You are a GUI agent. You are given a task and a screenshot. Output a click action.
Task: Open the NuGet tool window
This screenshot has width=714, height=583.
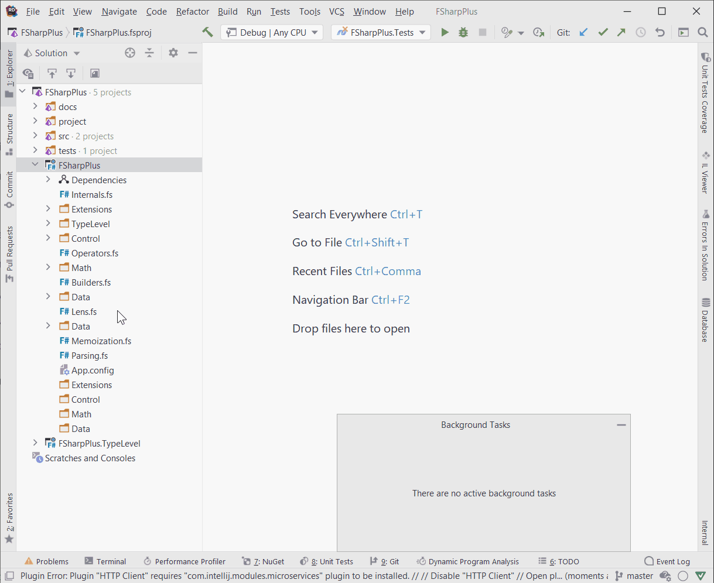[263, 561]
